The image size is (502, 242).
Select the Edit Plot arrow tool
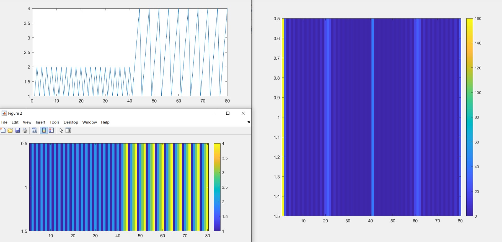tap(61, 130)
